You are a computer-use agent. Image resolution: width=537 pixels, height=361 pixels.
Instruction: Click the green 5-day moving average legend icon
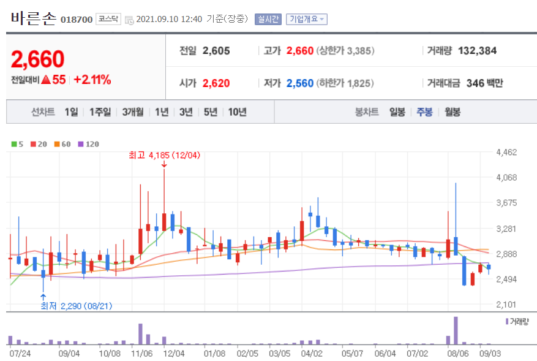click(x=13, y=143)
